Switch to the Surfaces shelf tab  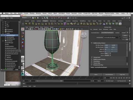click(39, 21)
